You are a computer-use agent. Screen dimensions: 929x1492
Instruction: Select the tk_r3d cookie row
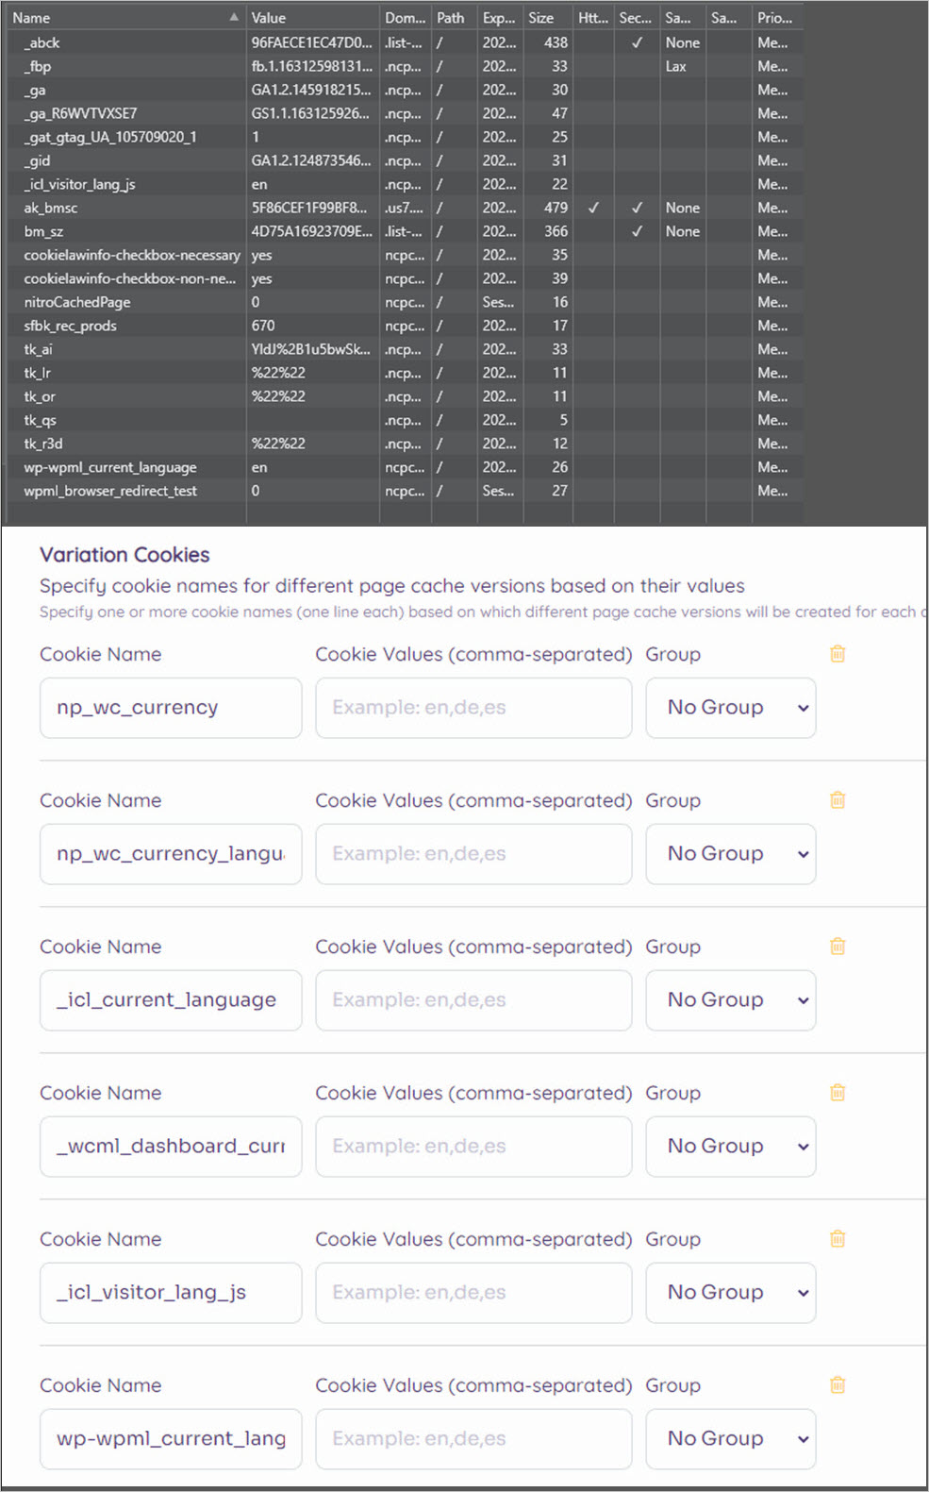pos(406,444)
